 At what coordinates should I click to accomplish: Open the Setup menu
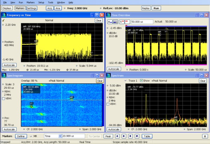(x=41, y=2)
